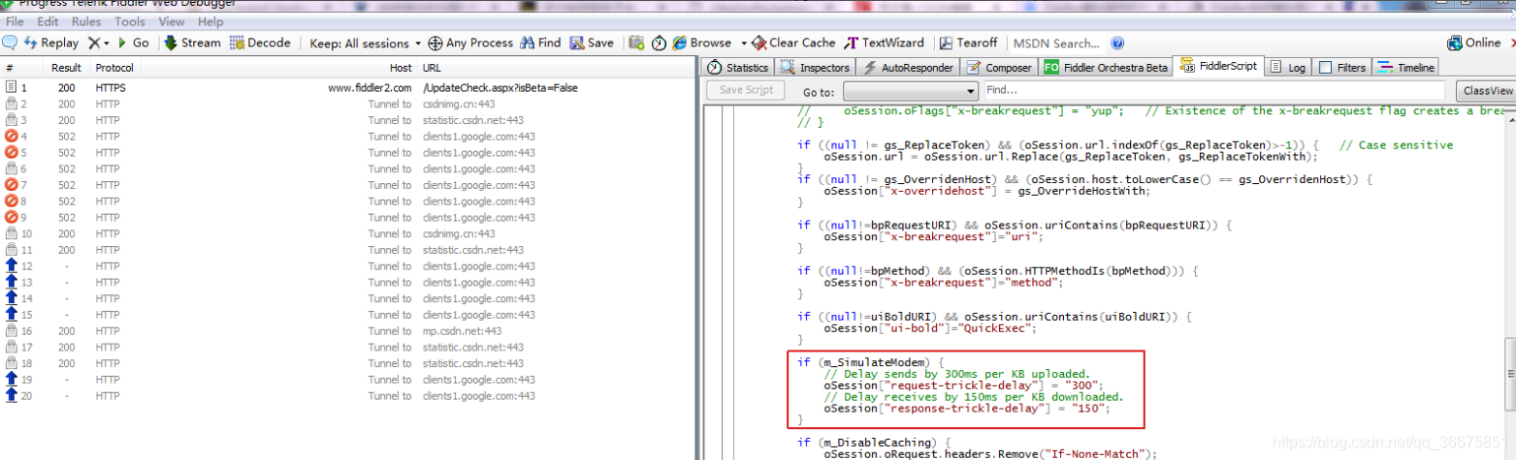Click the upload arrow icon of session 20
The width and height of the screenshot is (1516, 460).
[x=12, y=396]
